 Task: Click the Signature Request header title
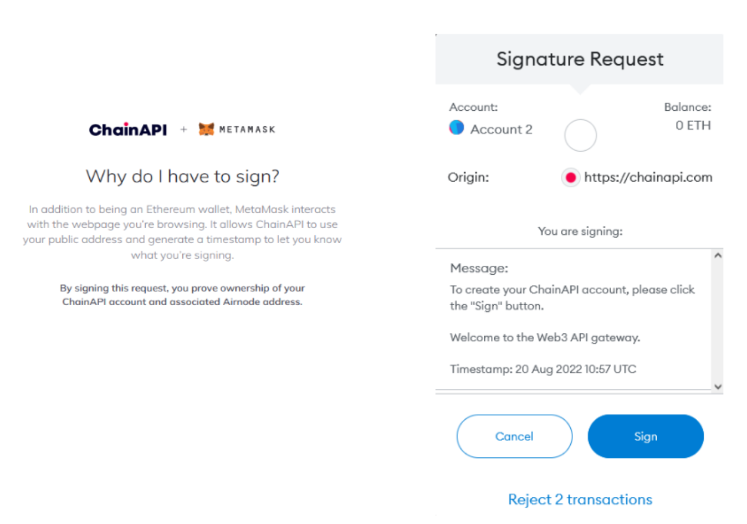click(x=580, y=59)
